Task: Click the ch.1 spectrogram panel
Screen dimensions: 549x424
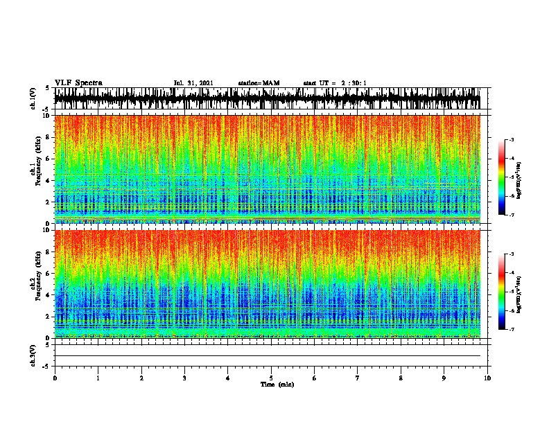Action: [x=268, y=169]
